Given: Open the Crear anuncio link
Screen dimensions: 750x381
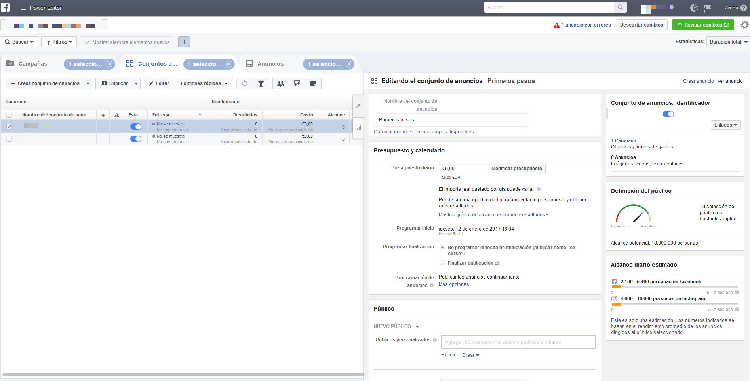Looking at the screenshot, I should (698, 81).
